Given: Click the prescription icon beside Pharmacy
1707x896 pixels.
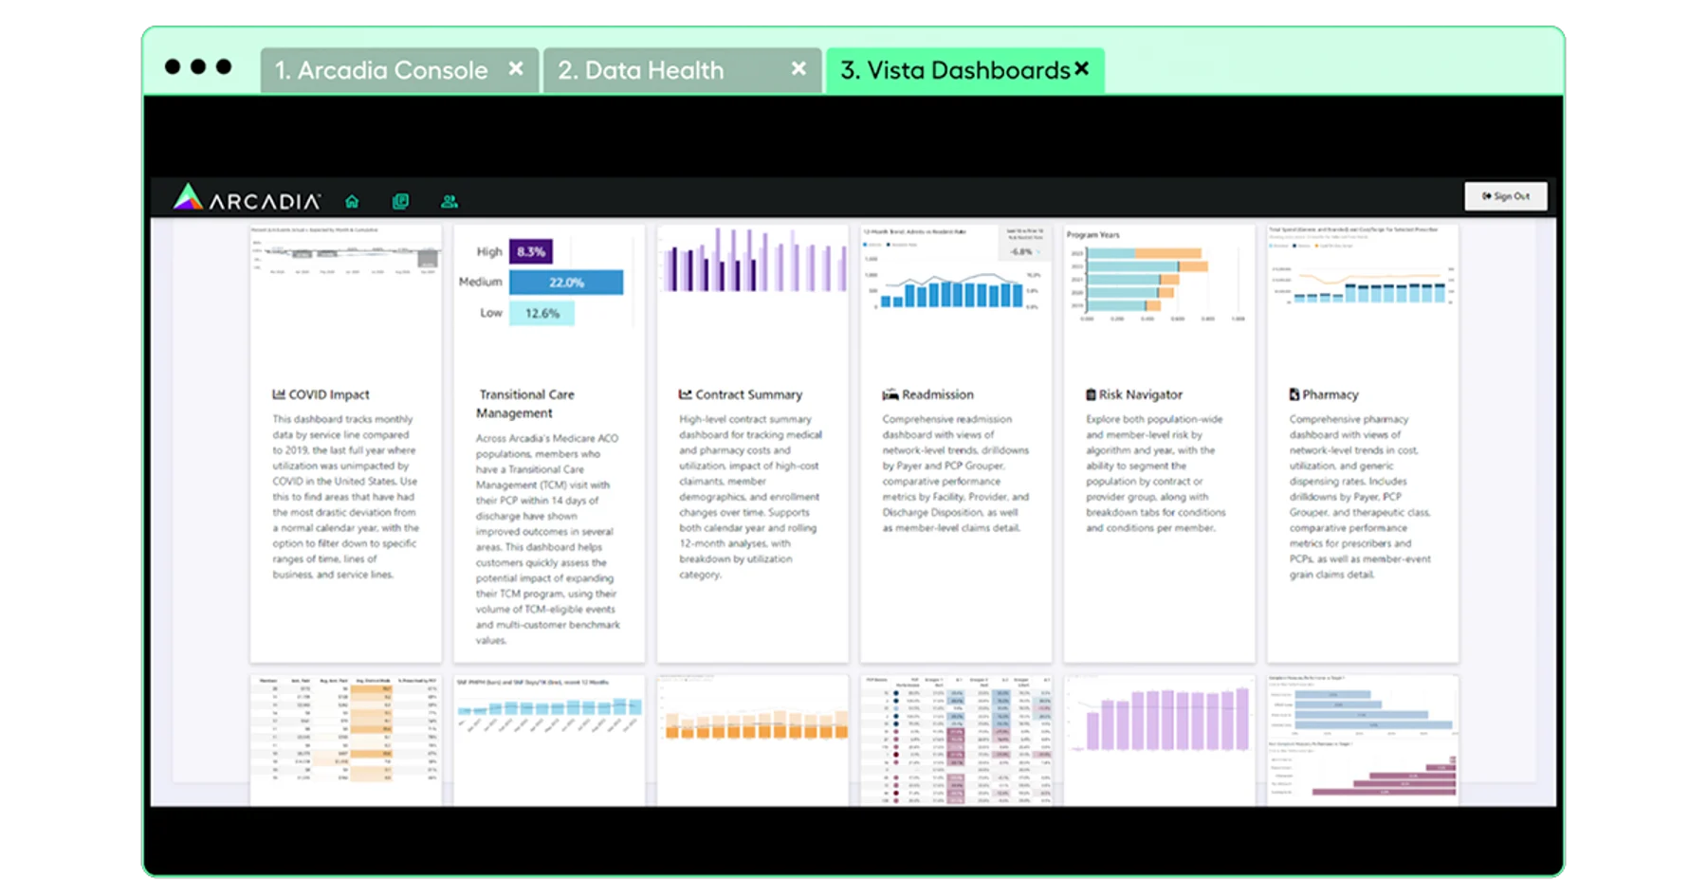Looking at the screenshot, I should coord(1294,394).
